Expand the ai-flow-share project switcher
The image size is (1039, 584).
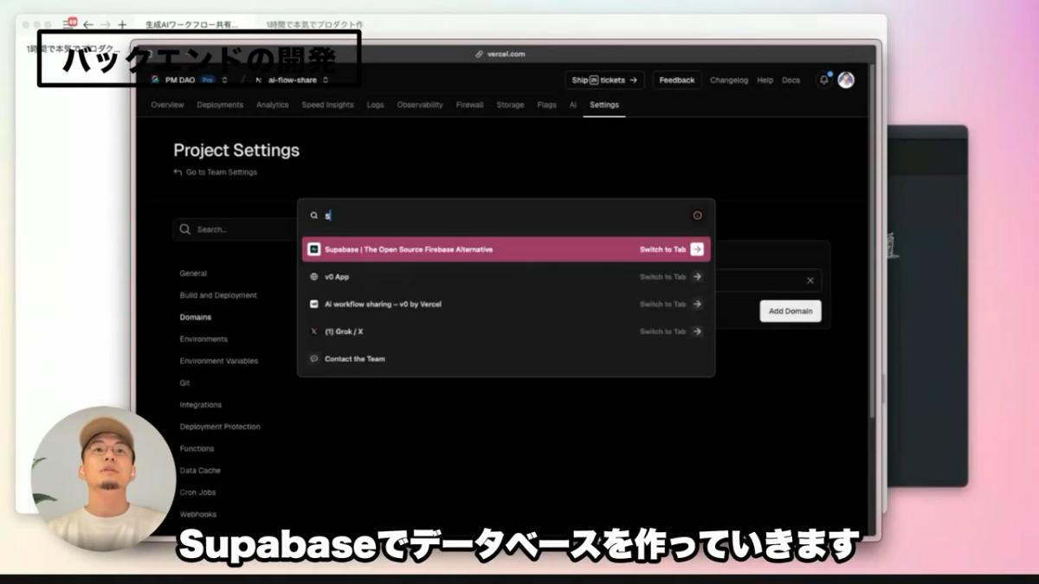(x=326, y=80)
